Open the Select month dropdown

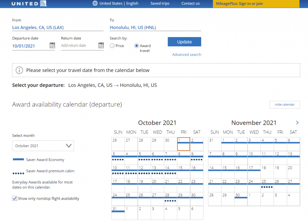[x=43, y=146]
